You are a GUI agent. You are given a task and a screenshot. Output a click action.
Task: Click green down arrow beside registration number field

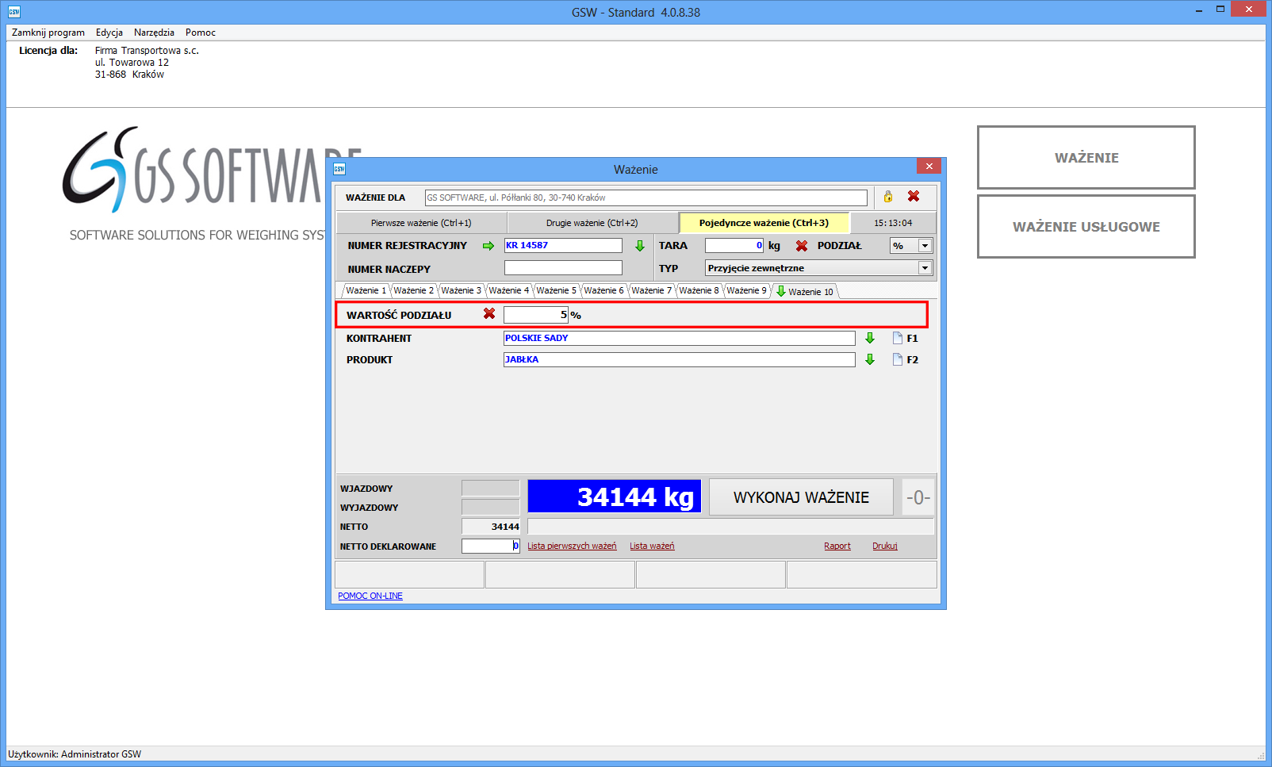click(640, 246)
